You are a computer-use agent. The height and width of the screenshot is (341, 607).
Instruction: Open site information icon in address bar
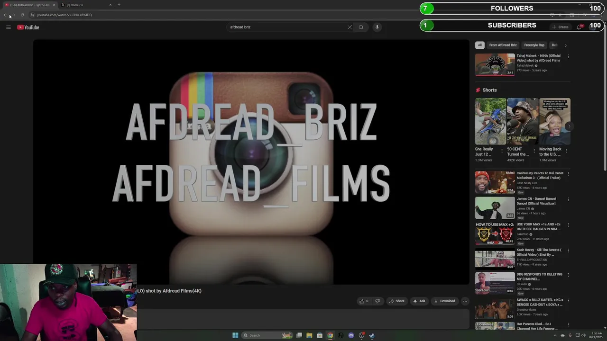point(32,15)
